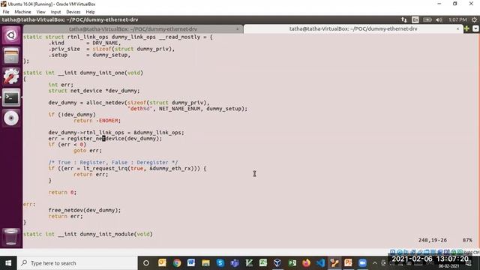Open the Ubuntu Dash search launcher
Image resolution: width=480 pixels, height=270 pixels.
11,35
